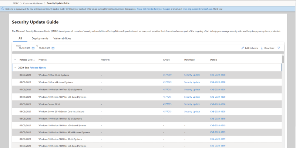Click Security Update for Windows Server 2016 row

click(192, 104)
